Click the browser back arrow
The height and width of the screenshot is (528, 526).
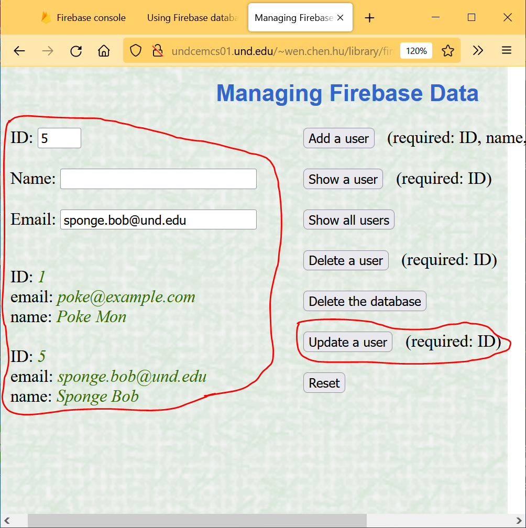19,51
